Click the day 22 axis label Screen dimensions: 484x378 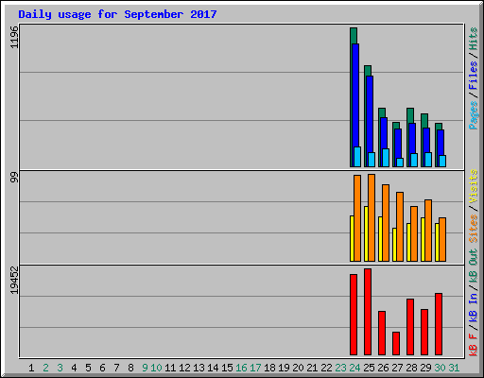pyautogui.click(x=326, y=368)
